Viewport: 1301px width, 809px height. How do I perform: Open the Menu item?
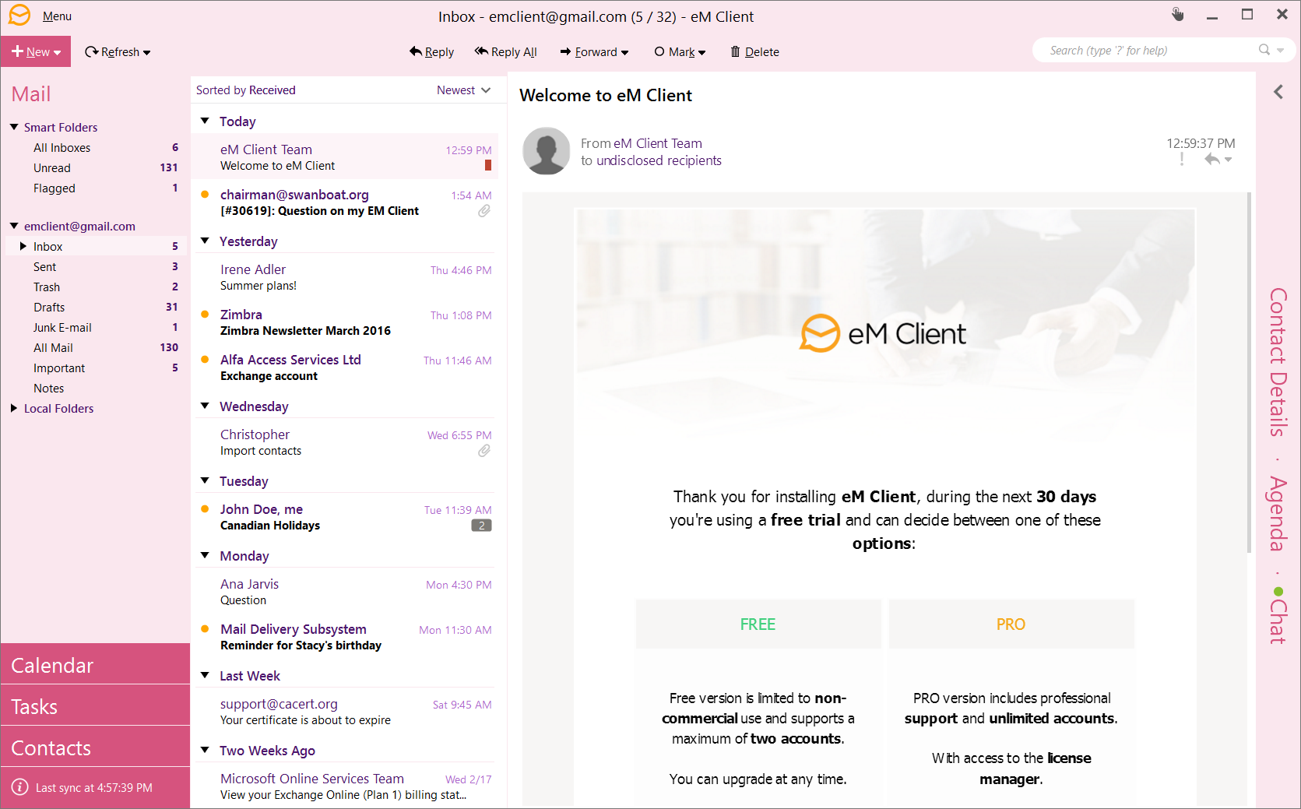coord(57,16)
